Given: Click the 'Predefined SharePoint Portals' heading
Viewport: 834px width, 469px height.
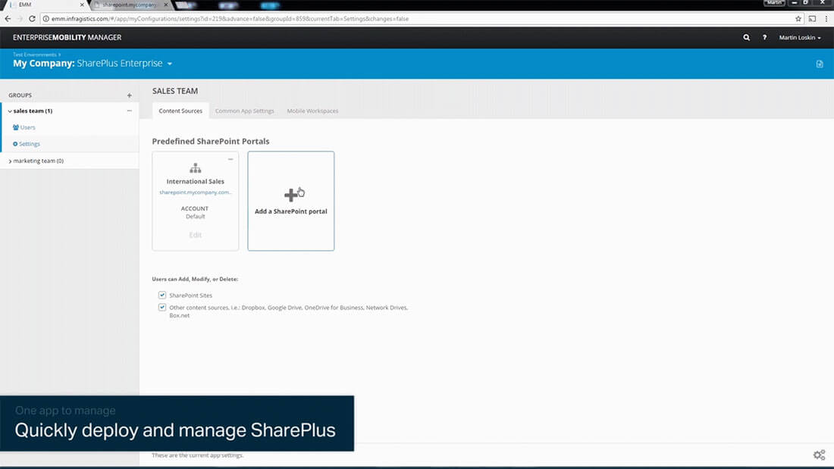Looking at the screenshot, I should click(211, 142).
